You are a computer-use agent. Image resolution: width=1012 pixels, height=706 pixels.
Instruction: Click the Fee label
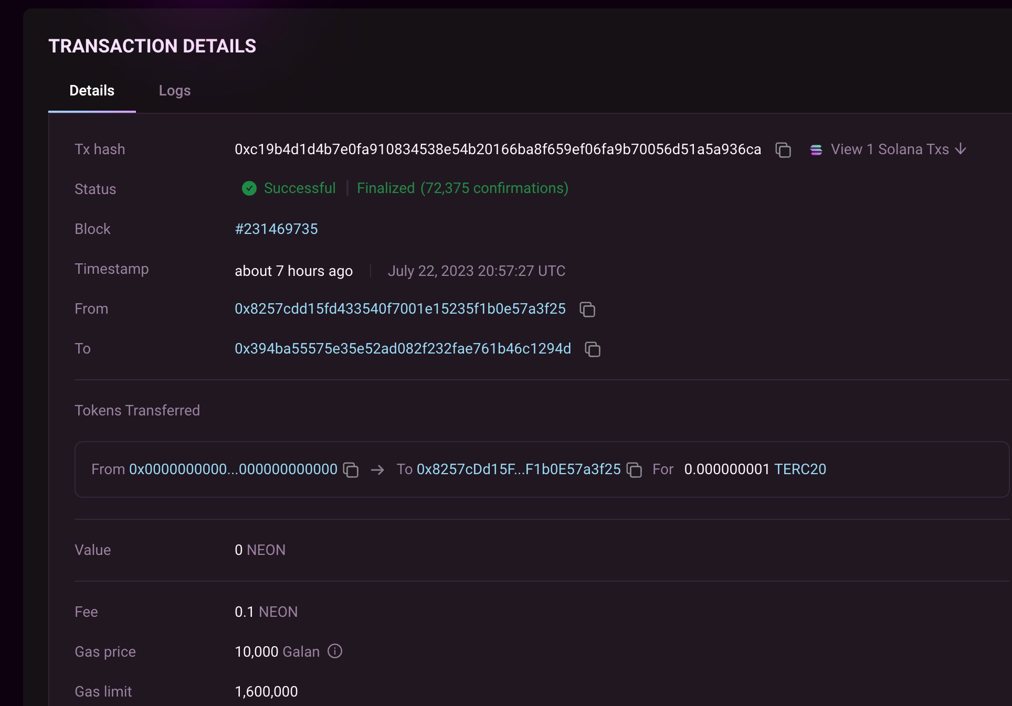(x=86, y=612)
